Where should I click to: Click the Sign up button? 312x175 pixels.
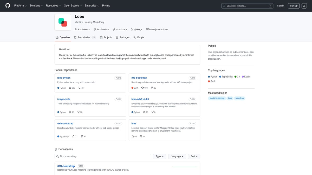pos(294,6)
